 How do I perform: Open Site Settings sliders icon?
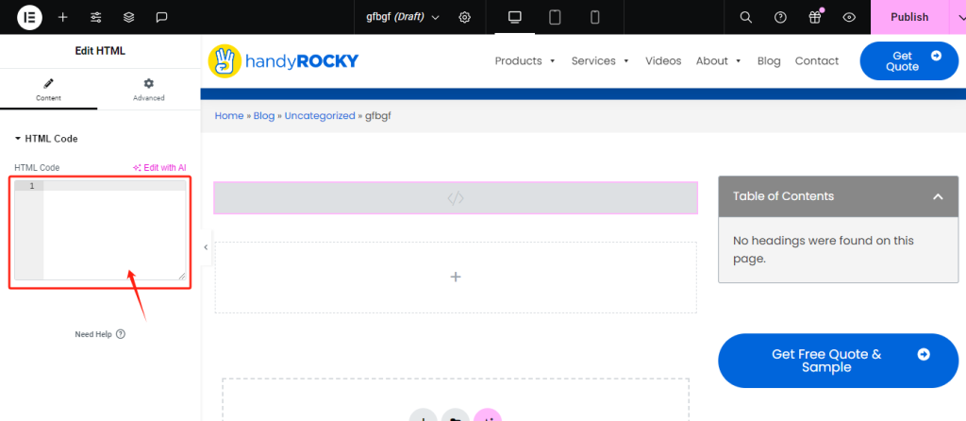[x=95, y=17]
